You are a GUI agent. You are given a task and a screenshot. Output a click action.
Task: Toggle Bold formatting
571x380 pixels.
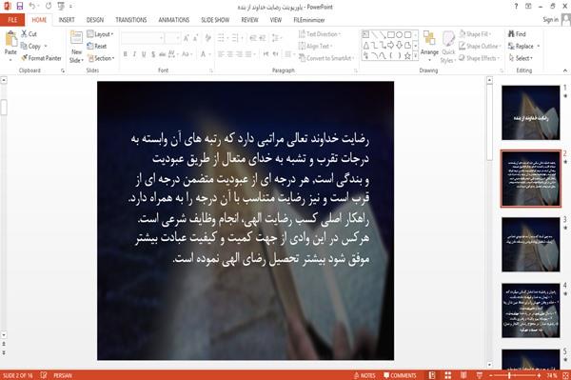coord(126,54)
